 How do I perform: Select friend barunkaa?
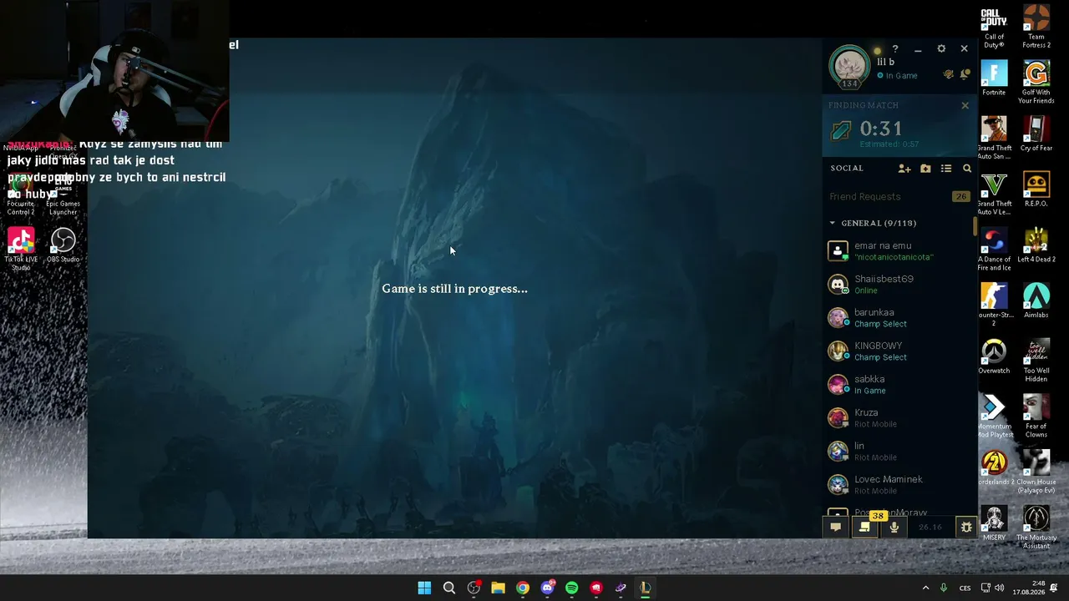pos(899,317)
